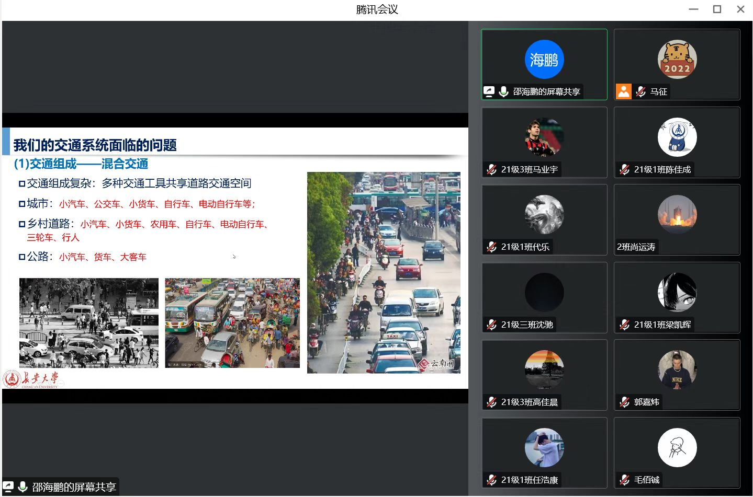Click the muted mic icon for 21级1班任浩康
The height and width of the screenshot is (497, 753).
(x=491, y=480)
